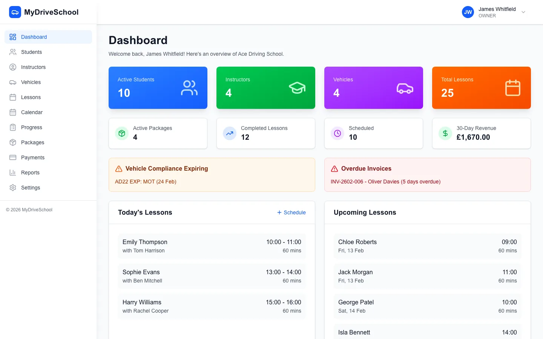Click the Vehicles car icon in sidebar
Screen dimensions: 543x339
[12, 82]
